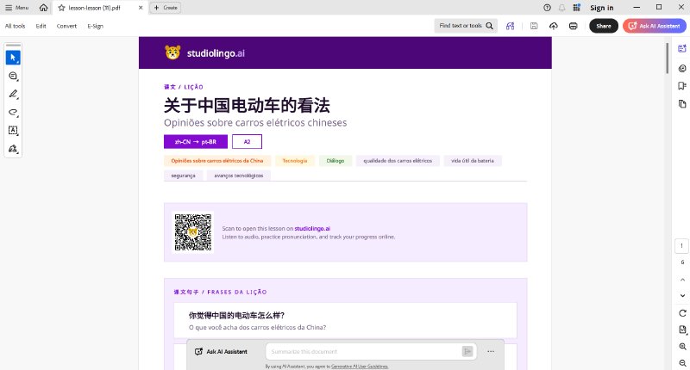Open the E-Sign menu
Image resolution: width=690 pixels, height=370 pixels.
click(95, 26)
